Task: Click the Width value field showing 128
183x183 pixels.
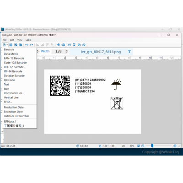Action: tap(59, 51)
